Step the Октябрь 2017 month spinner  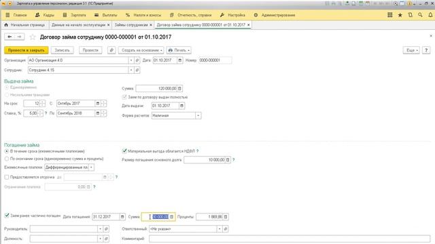click(x=104, y=104)
